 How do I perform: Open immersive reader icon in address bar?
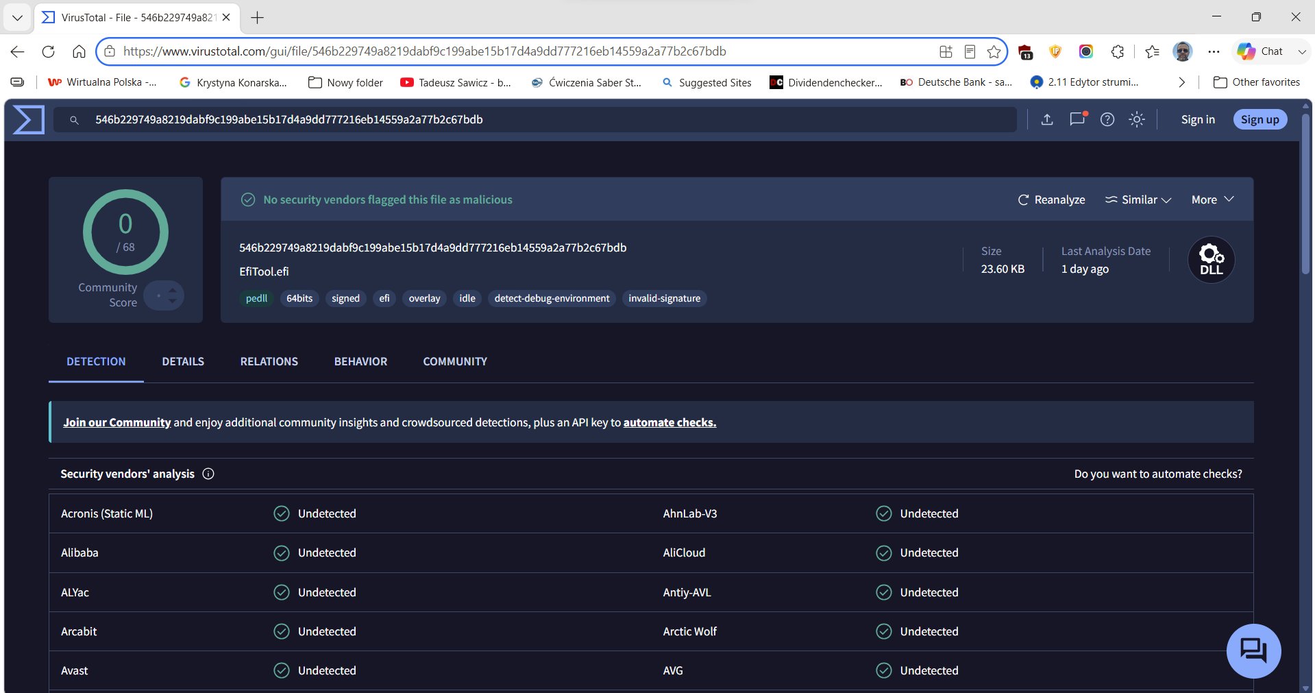tap(970, 51)
